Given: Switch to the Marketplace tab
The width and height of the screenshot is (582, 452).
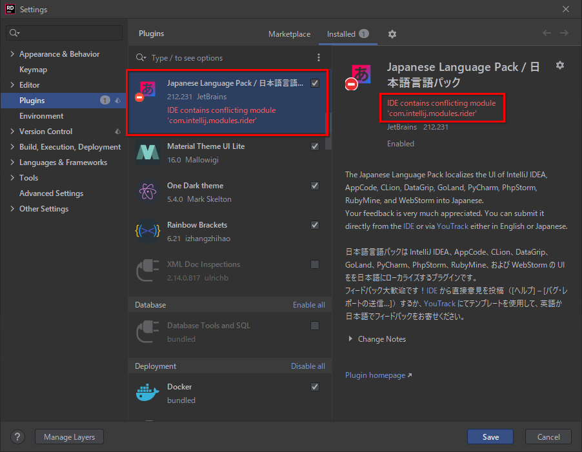Looking at the screenshot, I should coord(289,34).
